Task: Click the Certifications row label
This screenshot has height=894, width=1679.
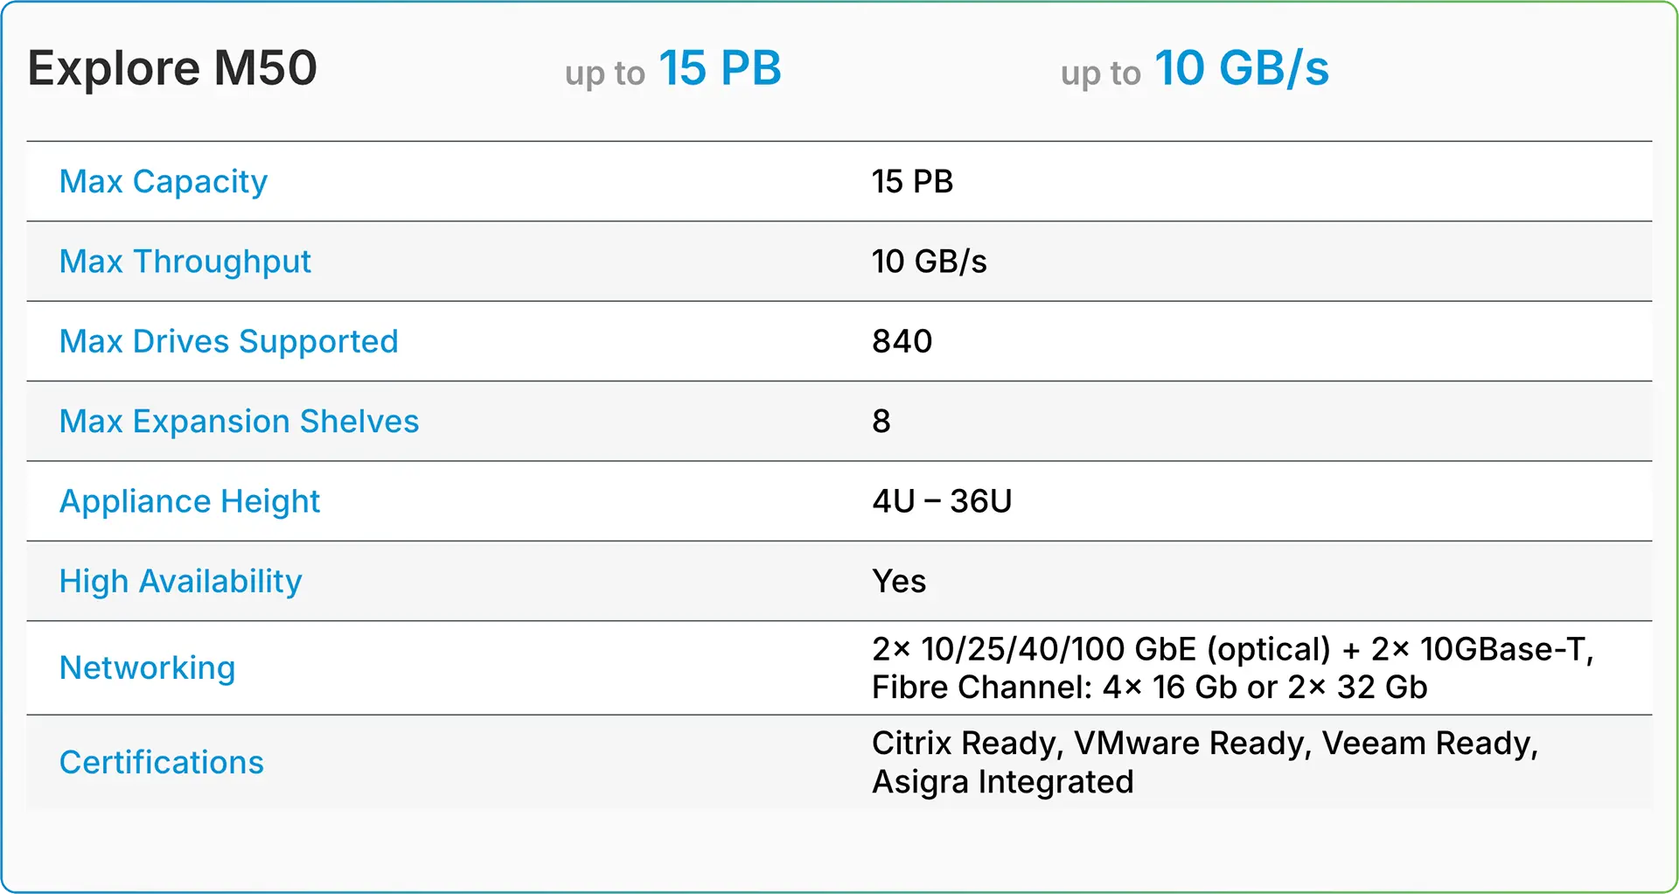Action: (162, 763)
